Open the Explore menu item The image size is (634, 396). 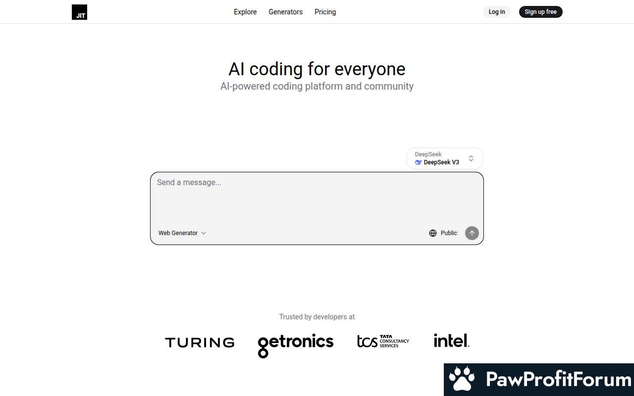[x=245, y=12]
